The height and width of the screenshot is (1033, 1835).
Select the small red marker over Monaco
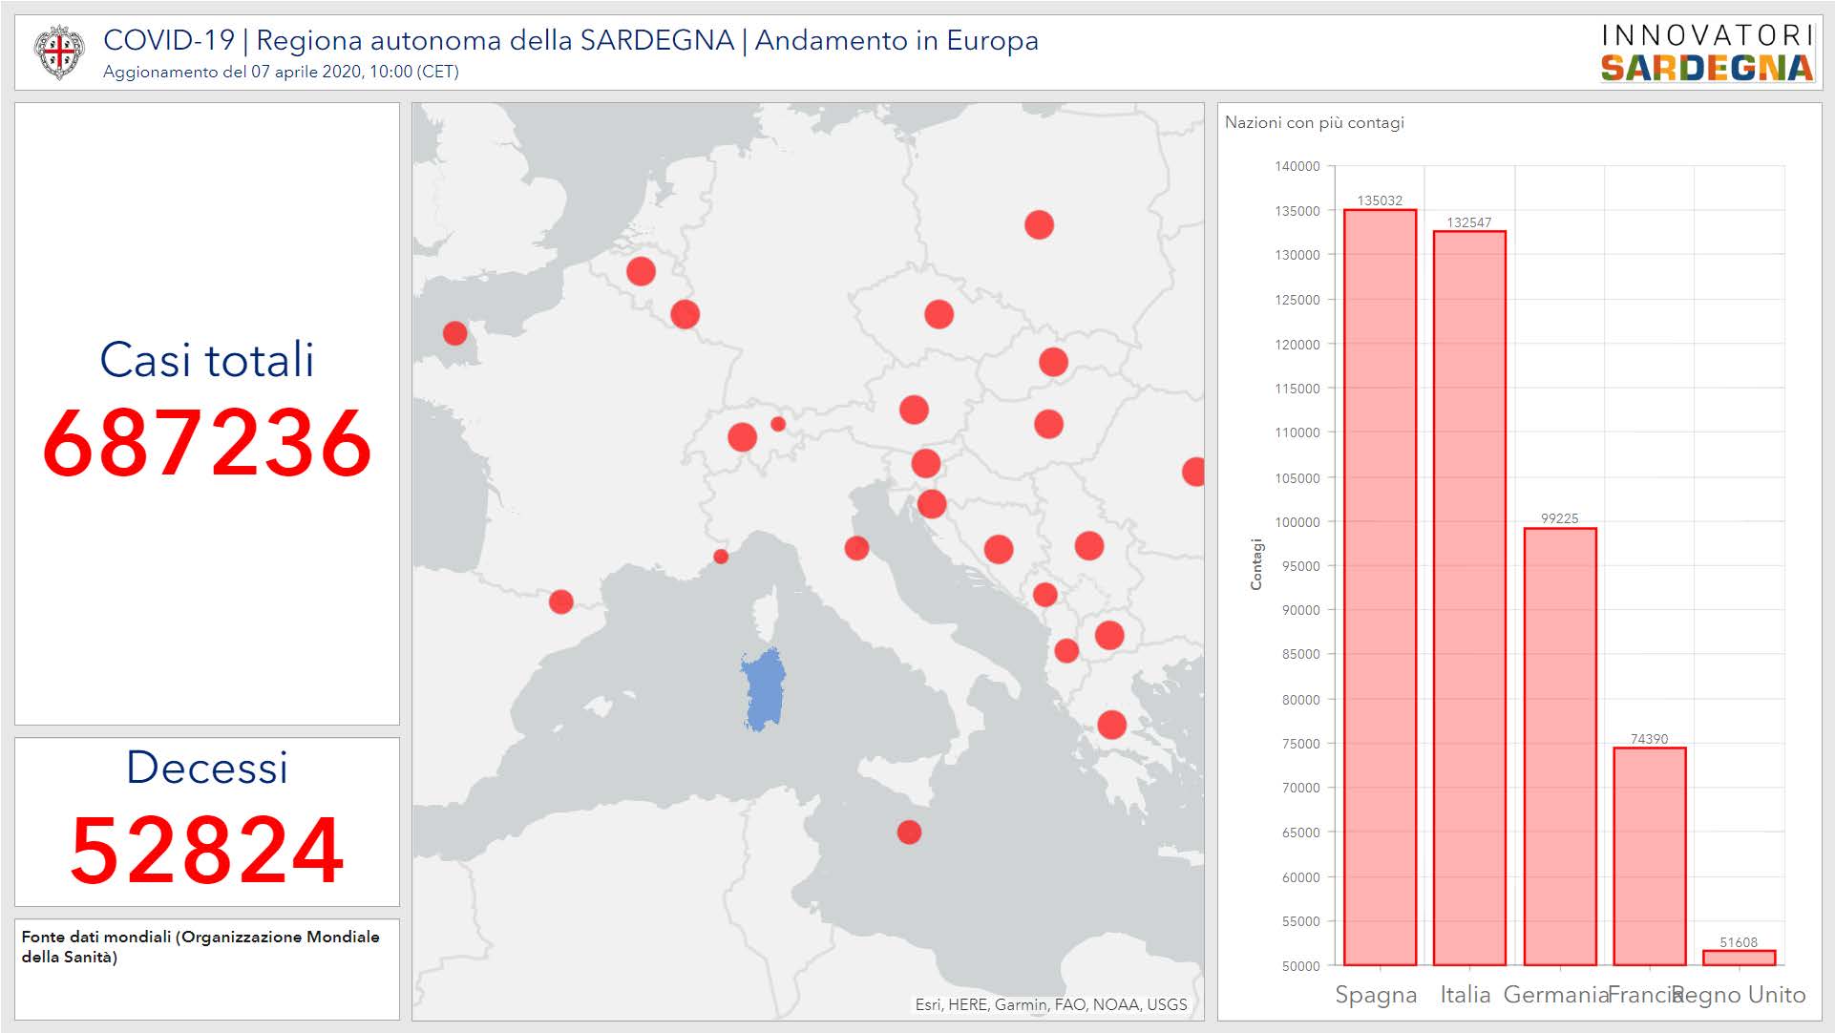[721, 557]
